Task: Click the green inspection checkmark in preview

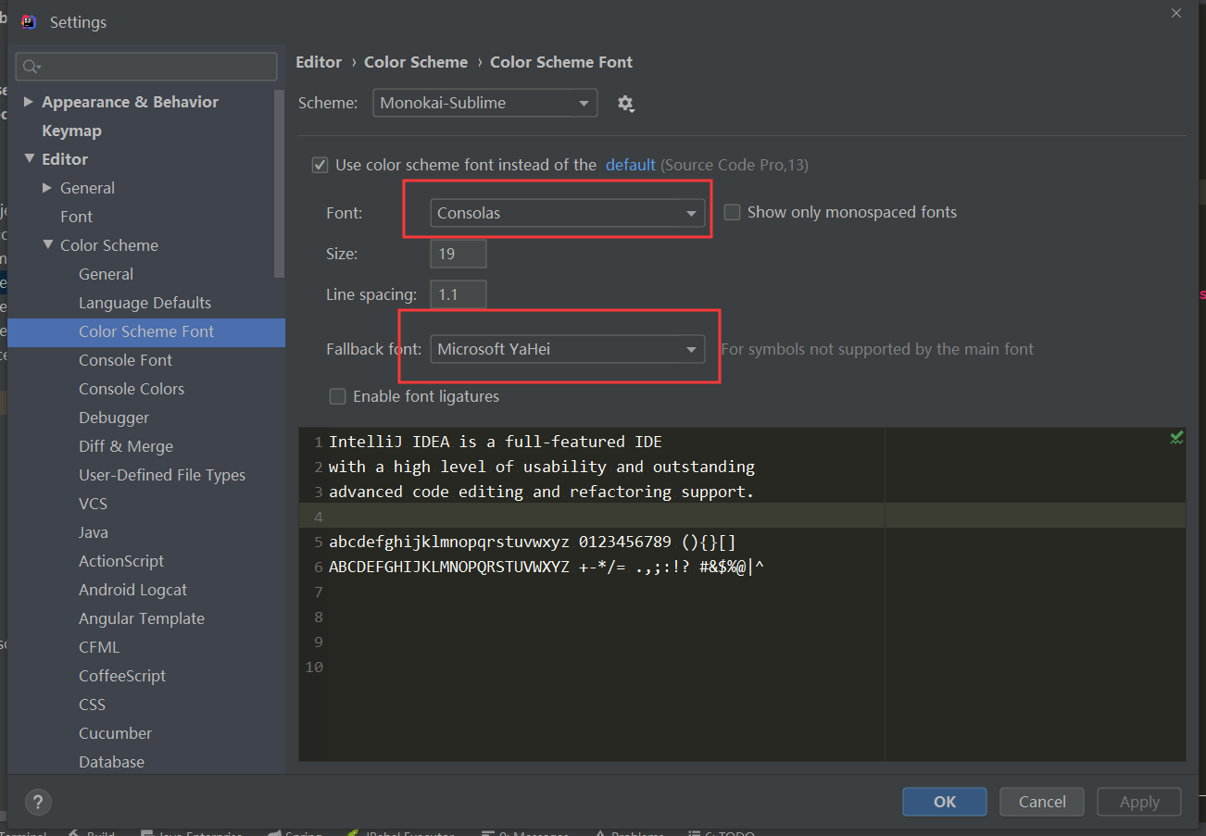Action: 1176,438
